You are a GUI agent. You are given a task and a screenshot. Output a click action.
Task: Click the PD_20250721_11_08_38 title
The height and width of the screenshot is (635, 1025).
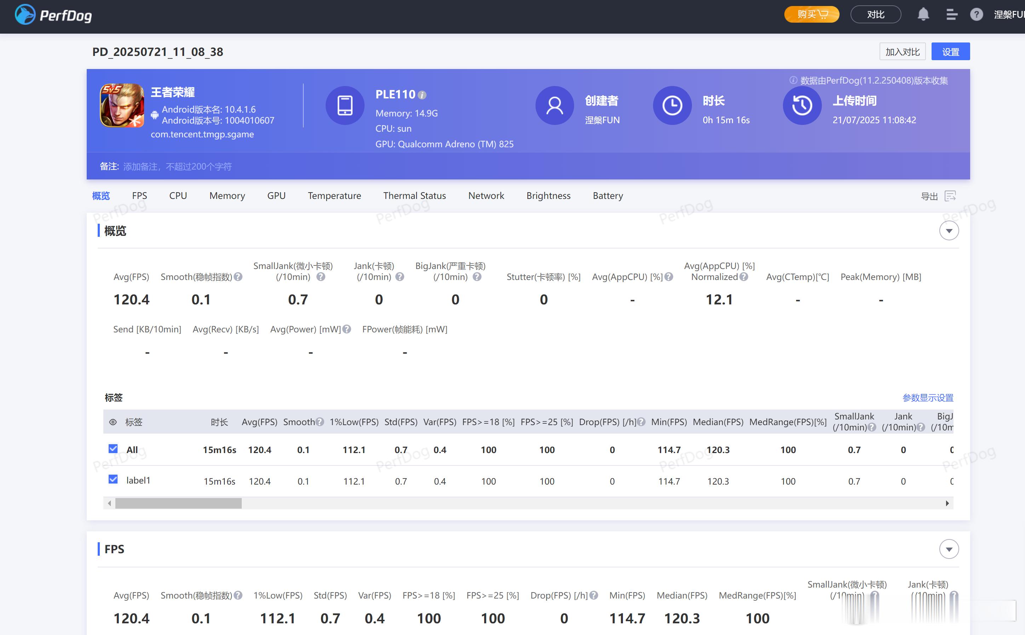pos(158,52)
